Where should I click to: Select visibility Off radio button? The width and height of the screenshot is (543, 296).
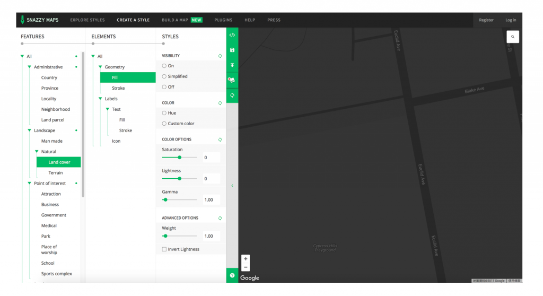[164, 87]
